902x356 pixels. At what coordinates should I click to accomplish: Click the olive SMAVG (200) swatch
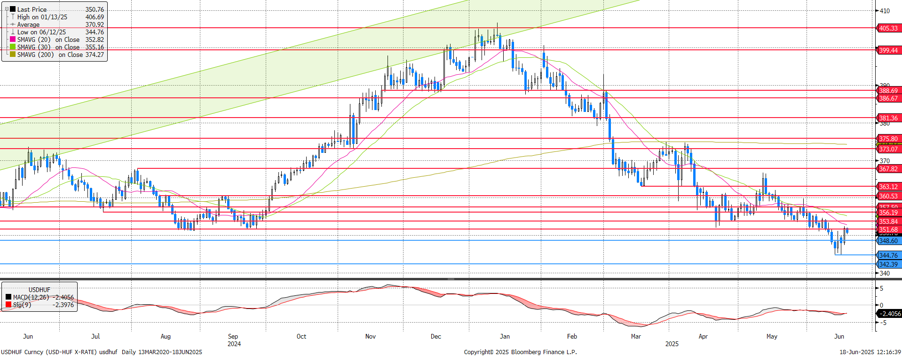(13, 55)
